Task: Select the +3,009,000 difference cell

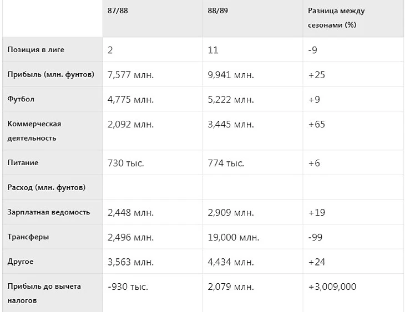Action: click(x=332, y=287)
